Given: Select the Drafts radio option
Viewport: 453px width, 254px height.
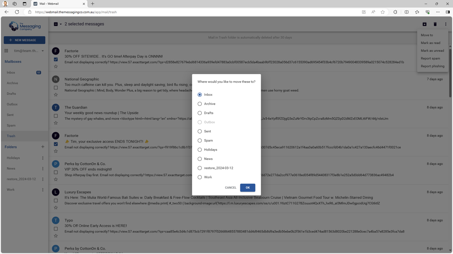Looking at the screenshot, I should coord(200,113).
